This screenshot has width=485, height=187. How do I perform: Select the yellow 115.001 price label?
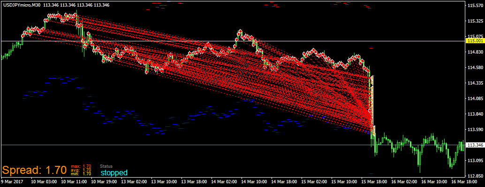tap(475, 41)
